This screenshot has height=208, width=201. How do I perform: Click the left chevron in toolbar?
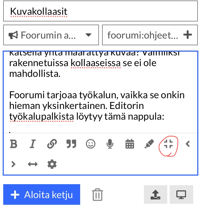click(x=188, y=144)
